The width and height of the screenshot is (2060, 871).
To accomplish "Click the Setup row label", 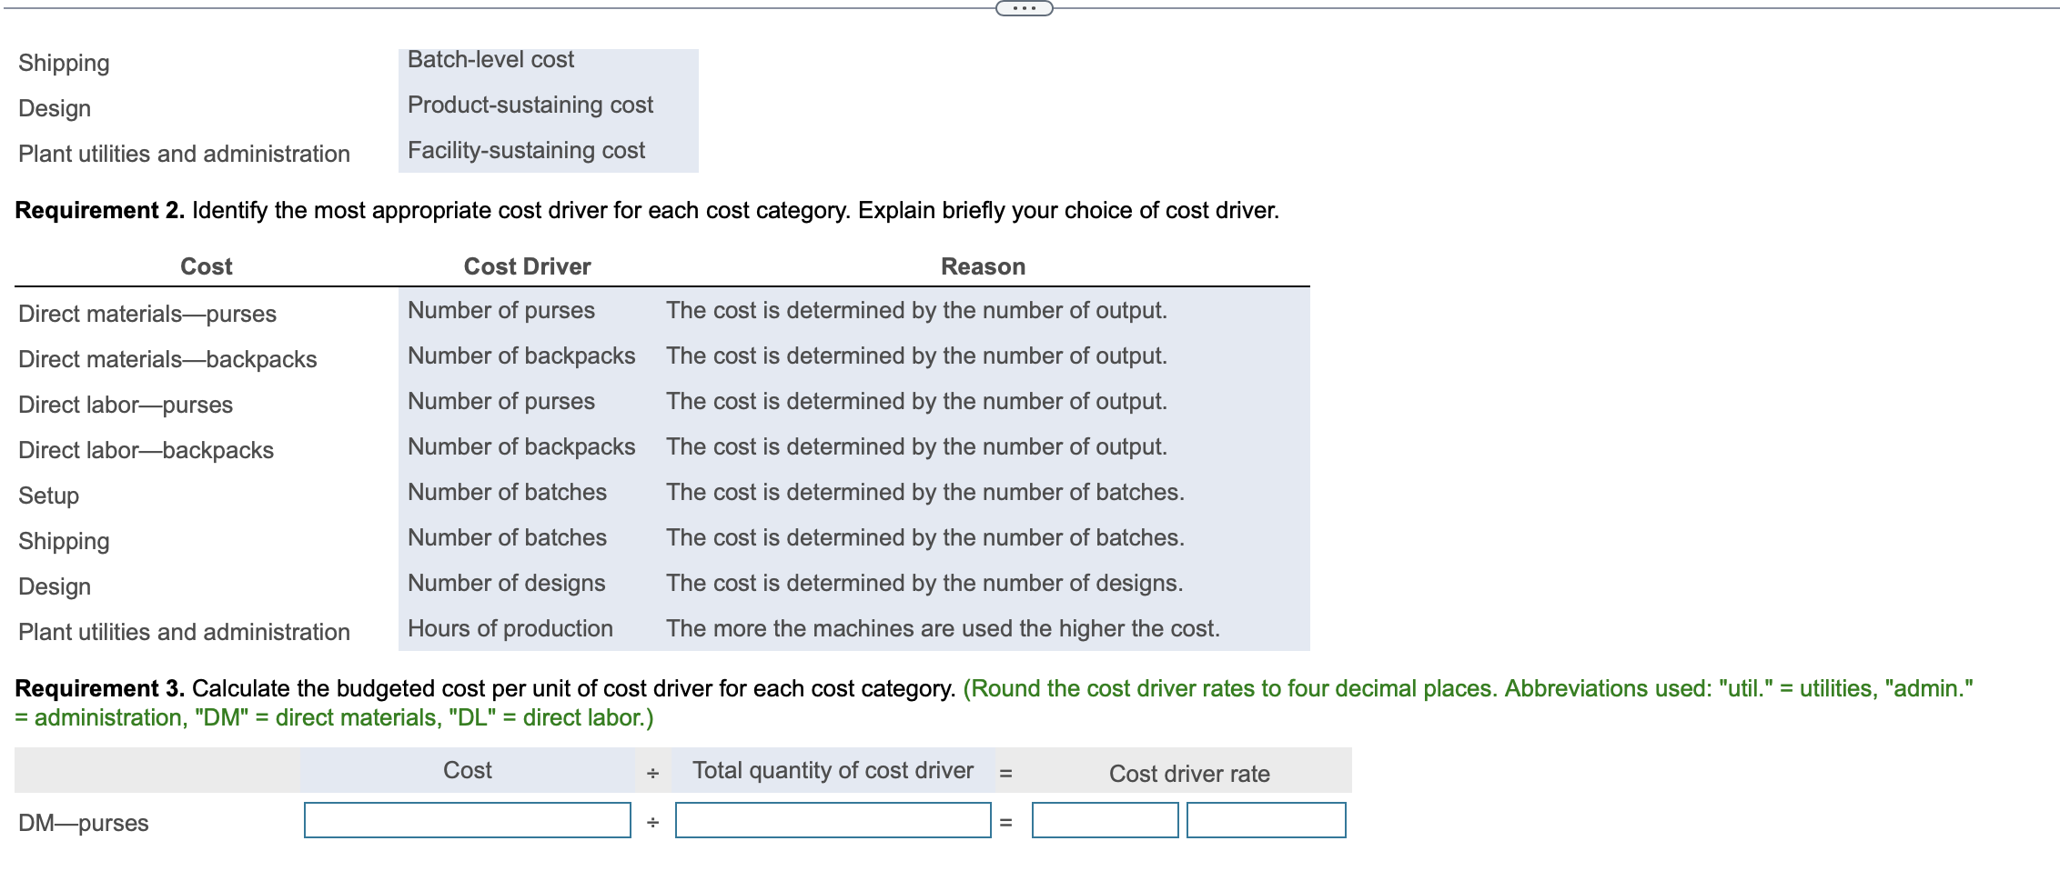I will [x=49, y=496].
